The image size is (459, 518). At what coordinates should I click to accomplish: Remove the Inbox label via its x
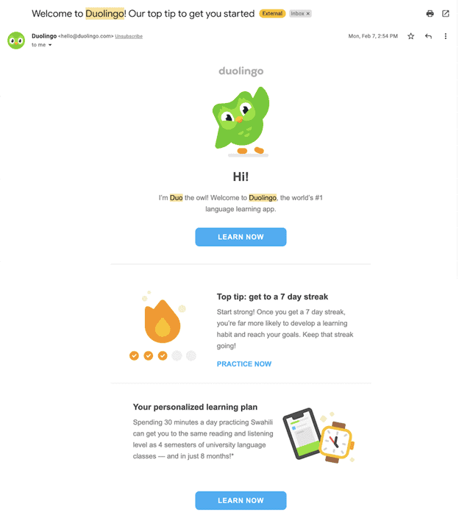click(308, 13)
